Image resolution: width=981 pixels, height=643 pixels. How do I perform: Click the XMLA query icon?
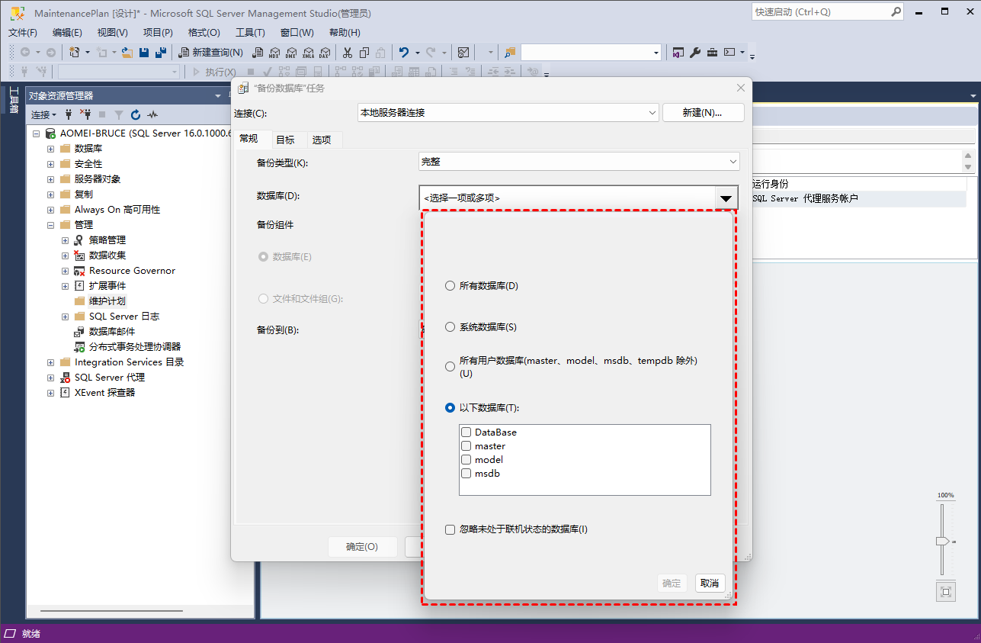(x=308, y=53)
